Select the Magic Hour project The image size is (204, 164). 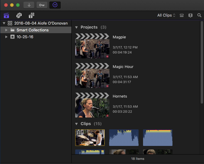[x=123, y=67]
